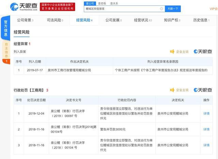Switch to the 官方信息 side tab
The image size is (218, 159).
click(5, 28)
